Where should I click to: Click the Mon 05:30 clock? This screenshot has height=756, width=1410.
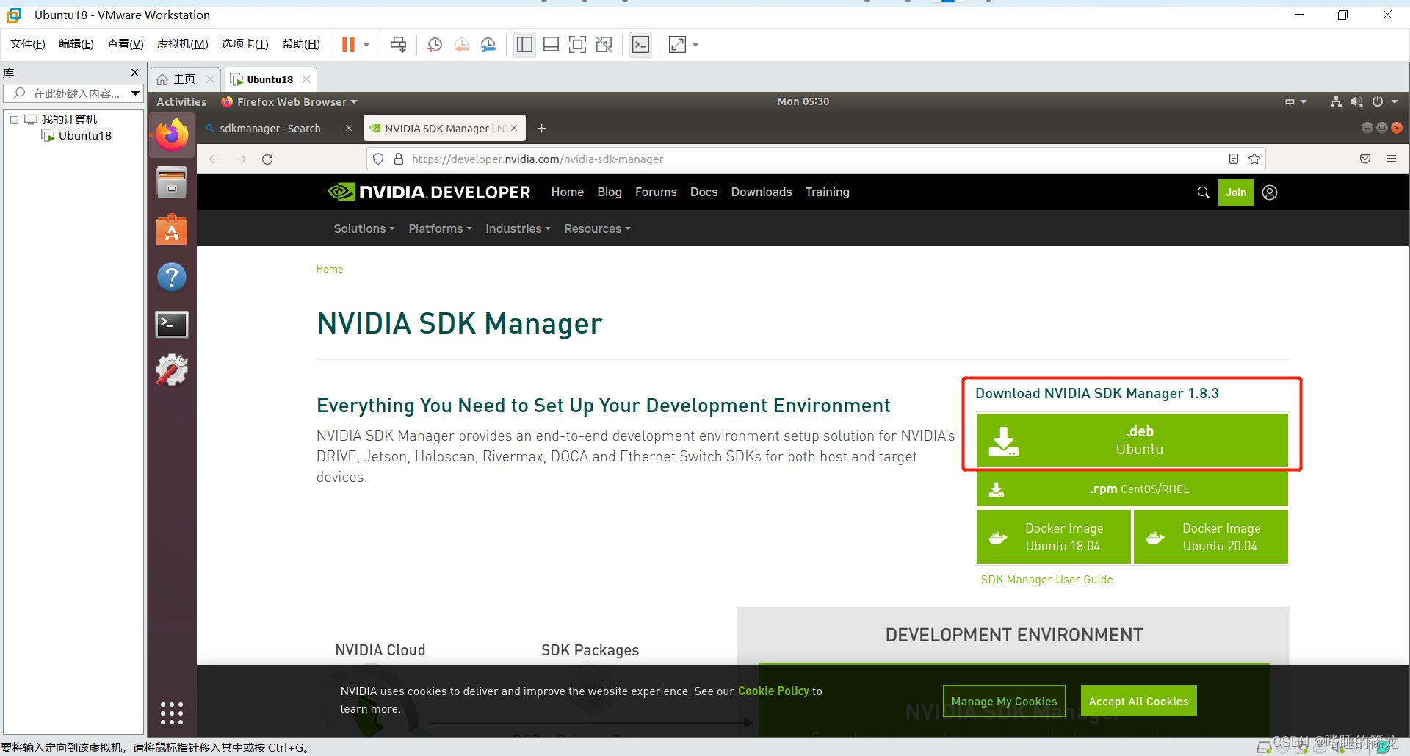coord(803,101)
